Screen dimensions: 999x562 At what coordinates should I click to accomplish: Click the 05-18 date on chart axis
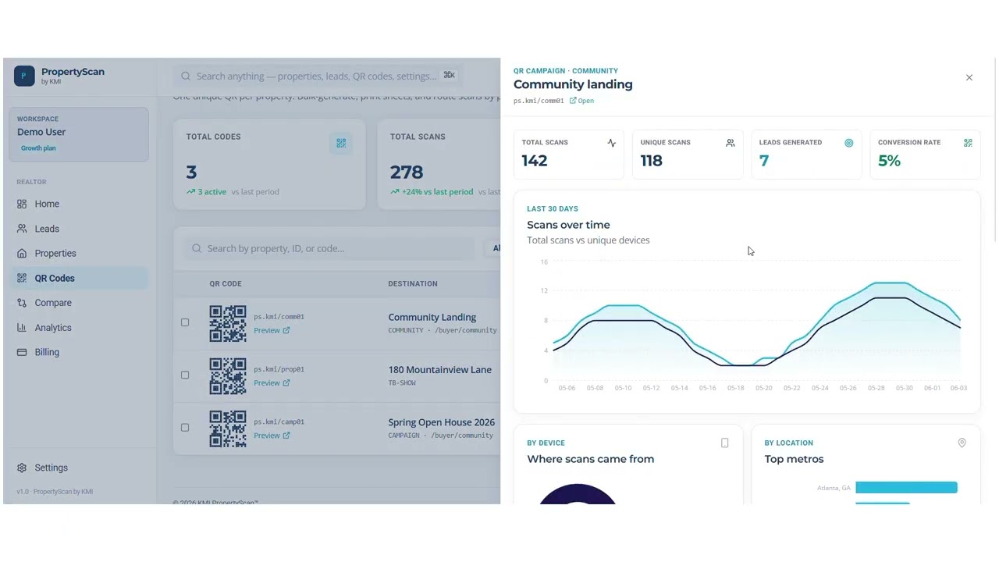(x=735, y=388)
